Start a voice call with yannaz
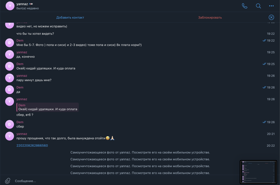 click(244, 6)
